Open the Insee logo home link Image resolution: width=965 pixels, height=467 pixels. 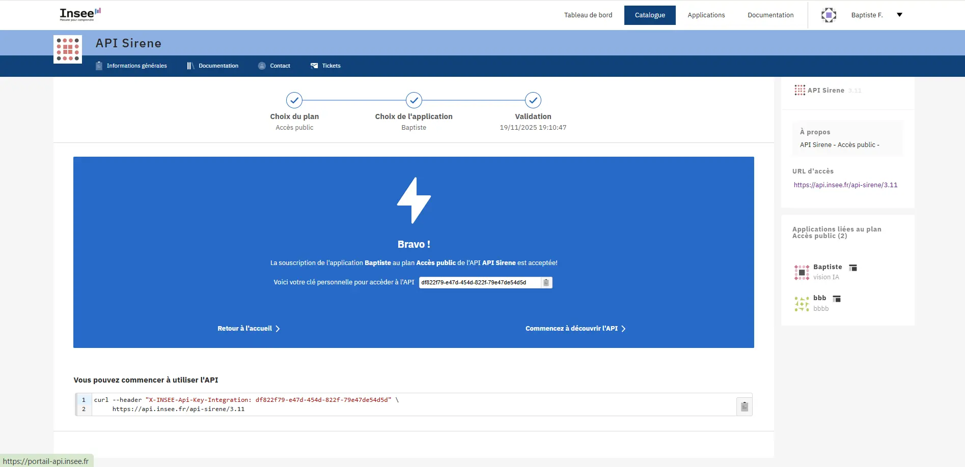coord(80,14)
